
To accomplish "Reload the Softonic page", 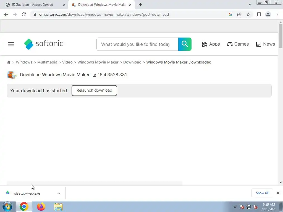I will point(24,14).
